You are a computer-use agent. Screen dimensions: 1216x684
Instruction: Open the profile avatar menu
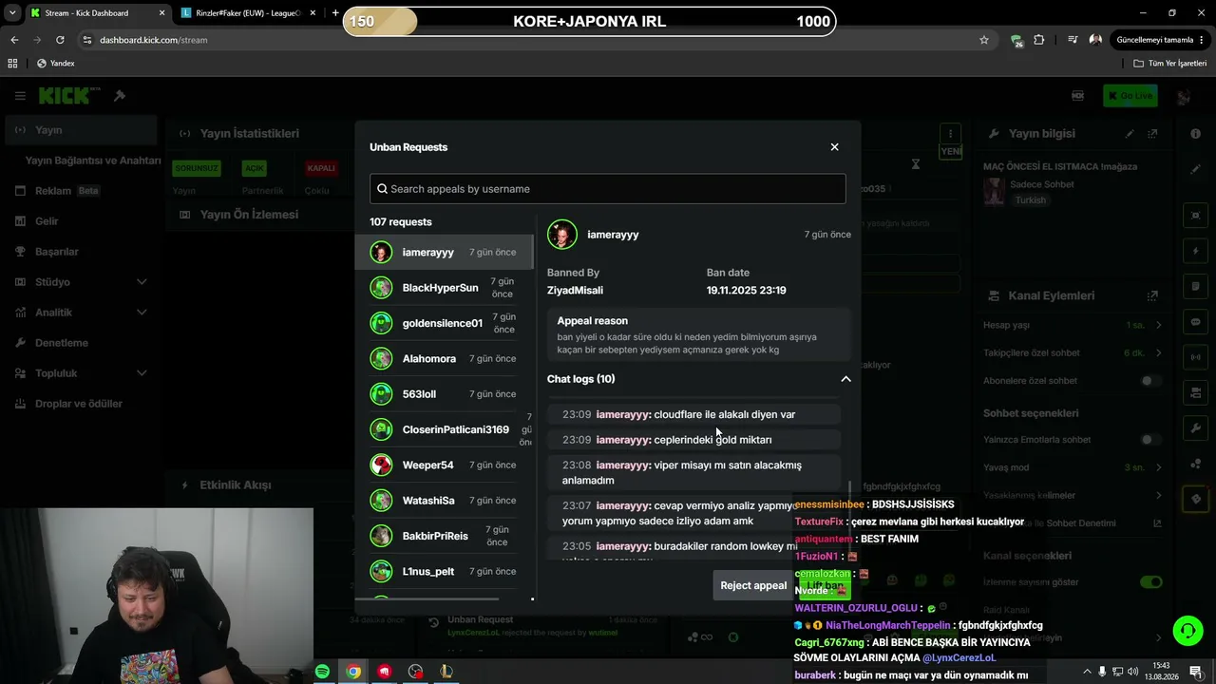tap(1184, 96)
